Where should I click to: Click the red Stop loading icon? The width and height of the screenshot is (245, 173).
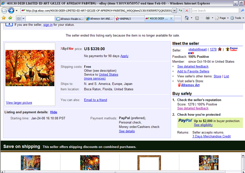pos(187,11)
